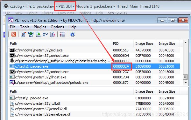Close the PE Tools window
This screenshot has height=120, width=191.
(183, 20)
